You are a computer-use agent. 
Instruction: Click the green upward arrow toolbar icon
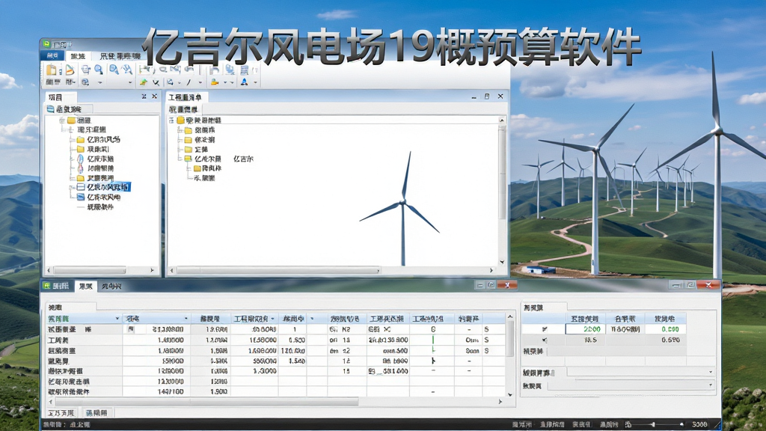click(x=144, y=82)
